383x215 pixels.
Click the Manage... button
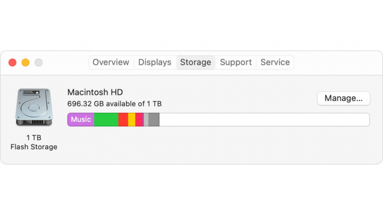point(344,98)
